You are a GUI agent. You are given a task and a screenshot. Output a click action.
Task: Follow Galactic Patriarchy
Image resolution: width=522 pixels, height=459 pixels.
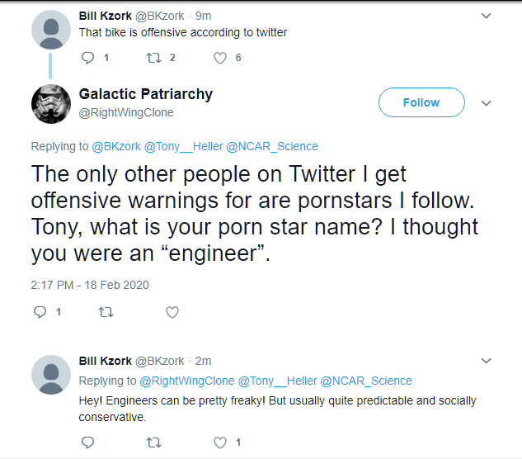[x=421, y=102]
